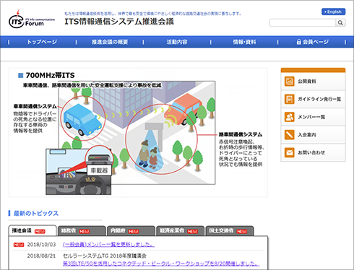This screenshot has height=270, width=354.
Task: Click the 車車間通信システム label
Action: click(x=35, y=106)
